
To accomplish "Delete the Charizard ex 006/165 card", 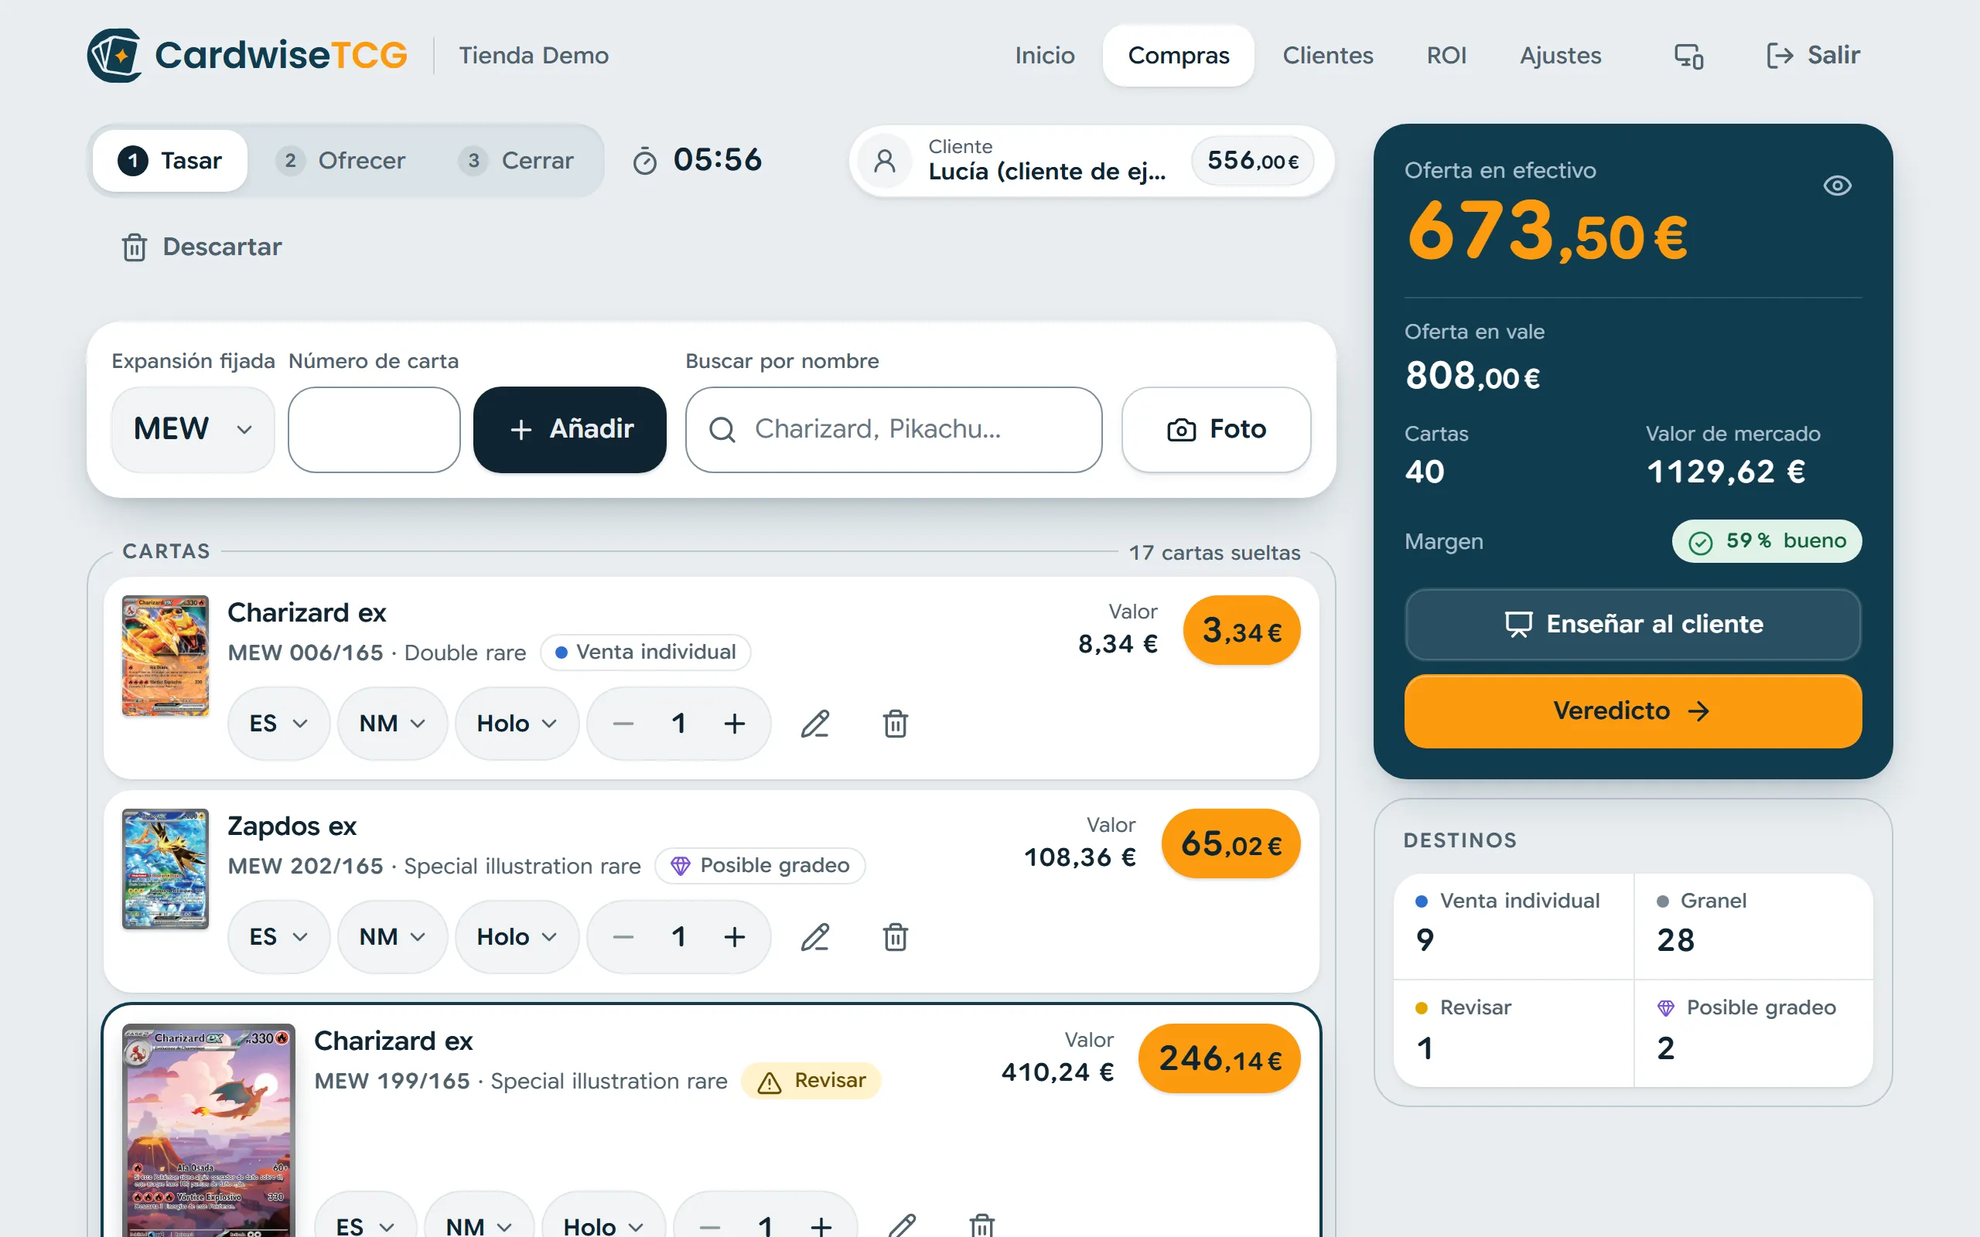I will pyautogui.click(x=895, y=723).
